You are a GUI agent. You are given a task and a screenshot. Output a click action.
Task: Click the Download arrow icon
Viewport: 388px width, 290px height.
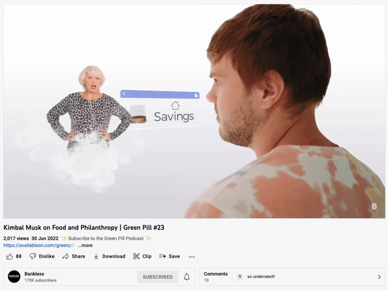pos(96,256)
